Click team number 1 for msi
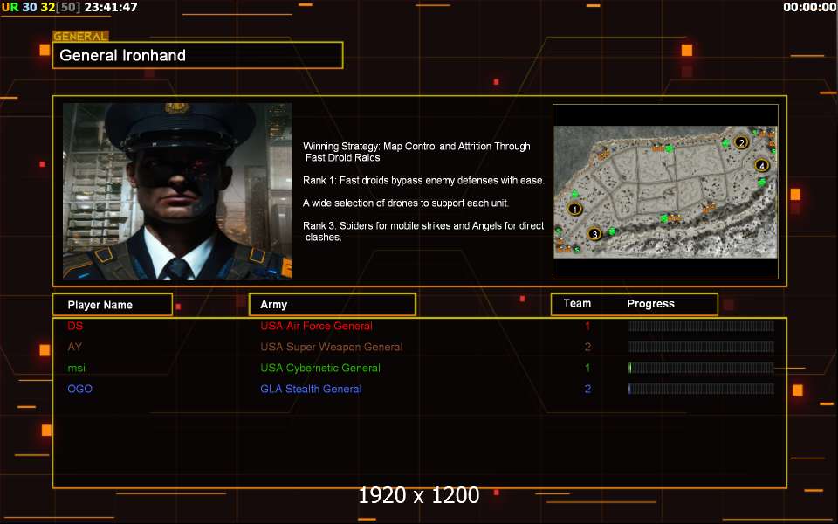838x524 pixels. (587, 368)
